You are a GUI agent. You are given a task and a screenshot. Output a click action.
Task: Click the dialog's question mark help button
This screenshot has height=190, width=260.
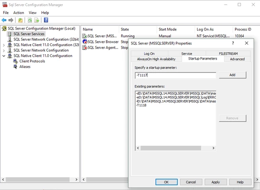click(233, 43)
